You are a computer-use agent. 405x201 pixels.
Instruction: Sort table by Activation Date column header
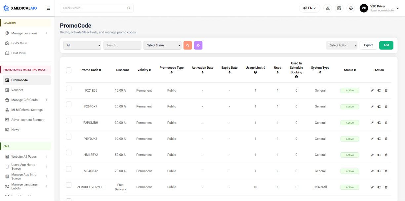(202, 70)
